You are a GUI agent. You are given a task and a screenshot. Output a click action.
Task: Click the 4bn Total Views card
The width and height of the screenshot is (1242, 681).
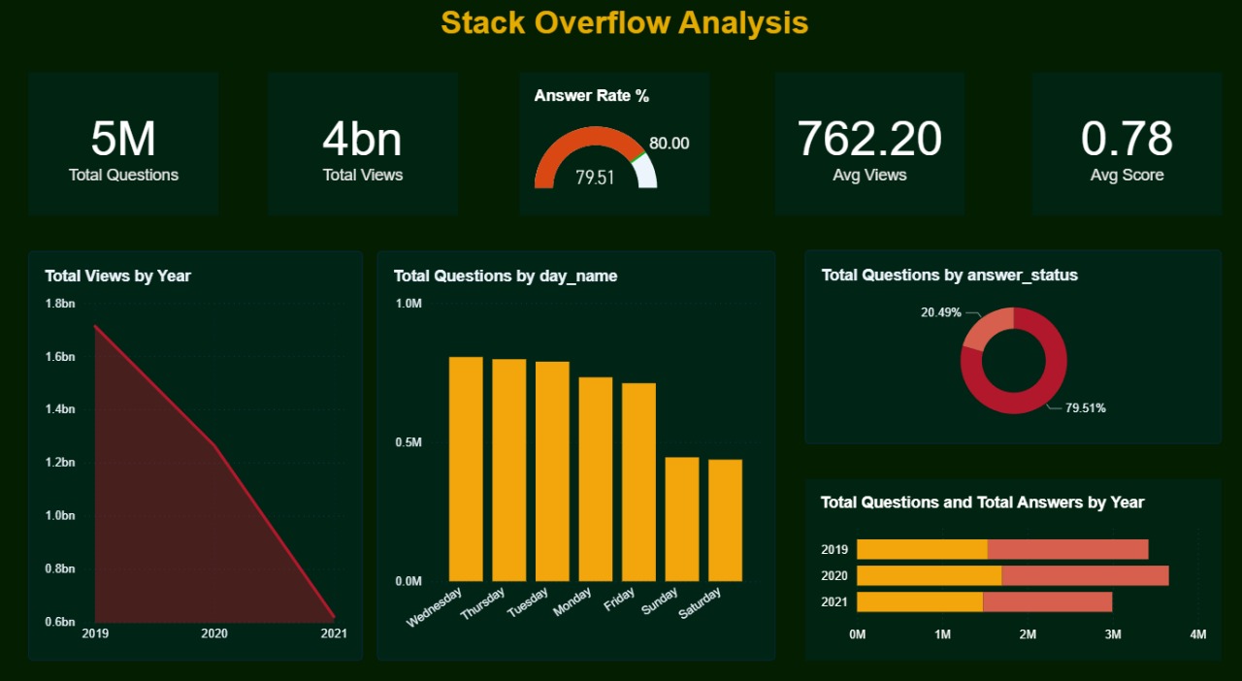click(x=362, y=143)
